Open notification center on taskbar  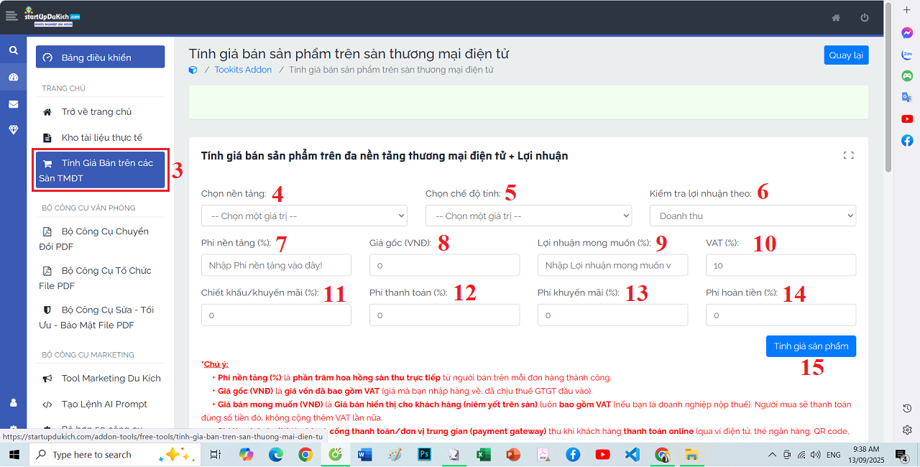click(901, 455)
